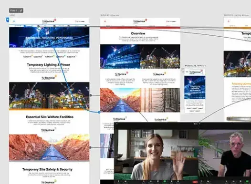
Task: Select the blue hero image in mobile artboard
Action: (x=195, y=87)
